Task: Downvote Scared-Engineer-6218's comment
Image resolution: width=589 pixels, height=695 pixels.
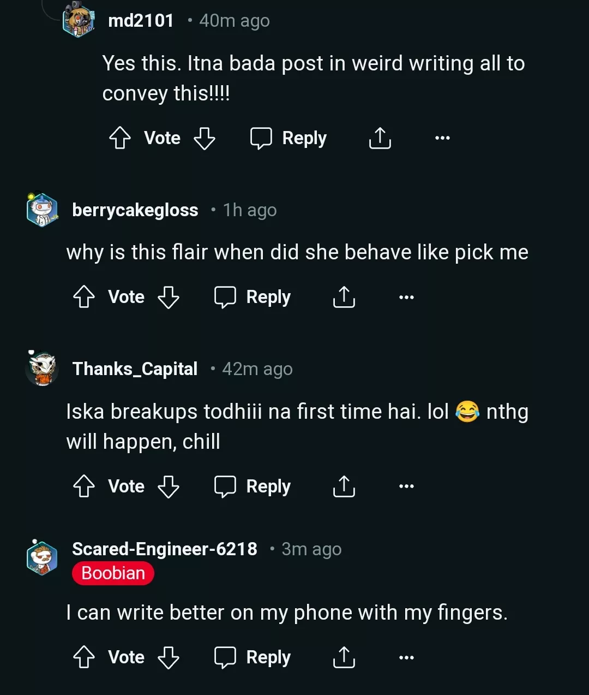Action: (169, 657)
